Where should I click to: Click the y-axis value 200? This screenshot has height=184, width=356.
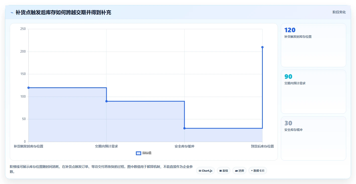click(x=23, y=52)
